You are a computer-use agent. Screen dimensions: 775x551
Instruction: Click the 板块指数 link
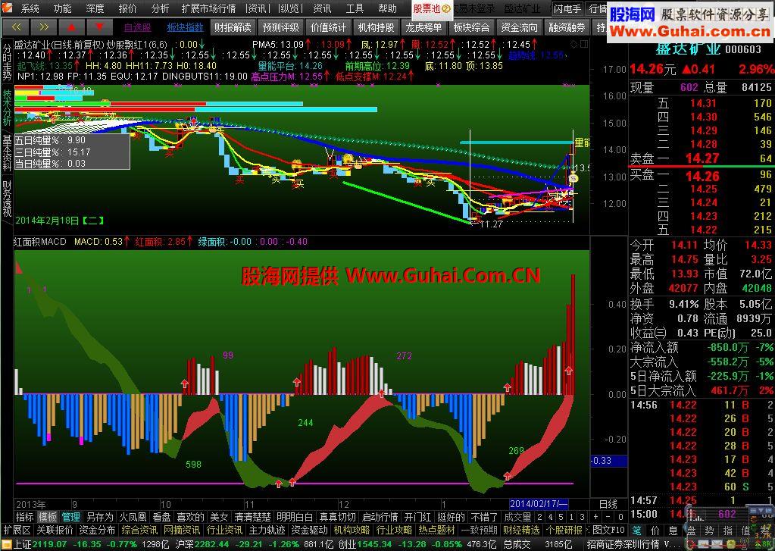coord(186,28)
